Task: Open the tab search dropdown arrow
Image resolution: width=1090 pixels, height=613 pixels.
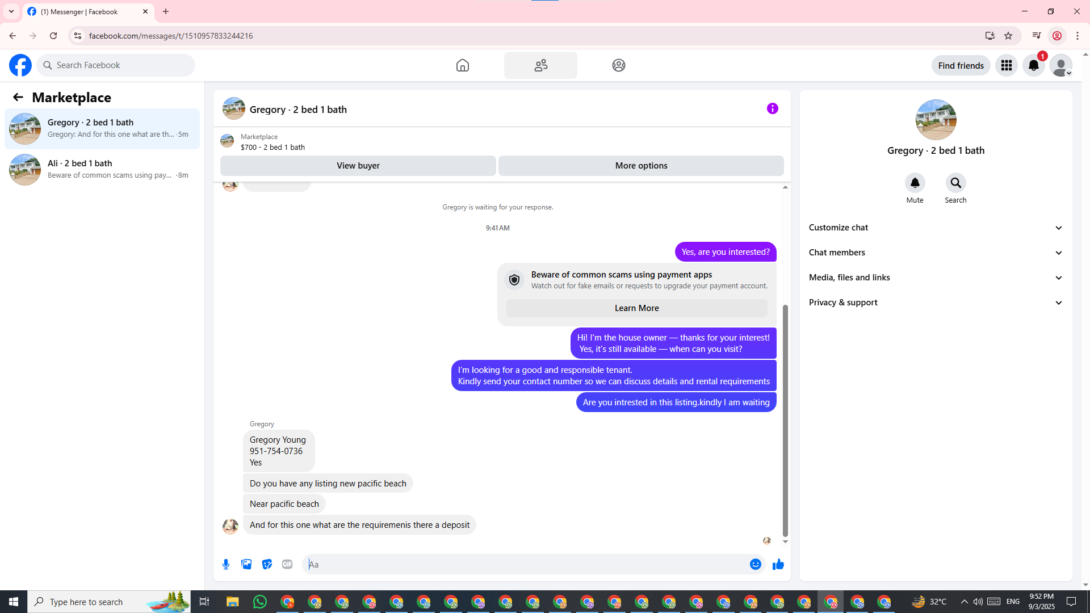Action: 11,11
